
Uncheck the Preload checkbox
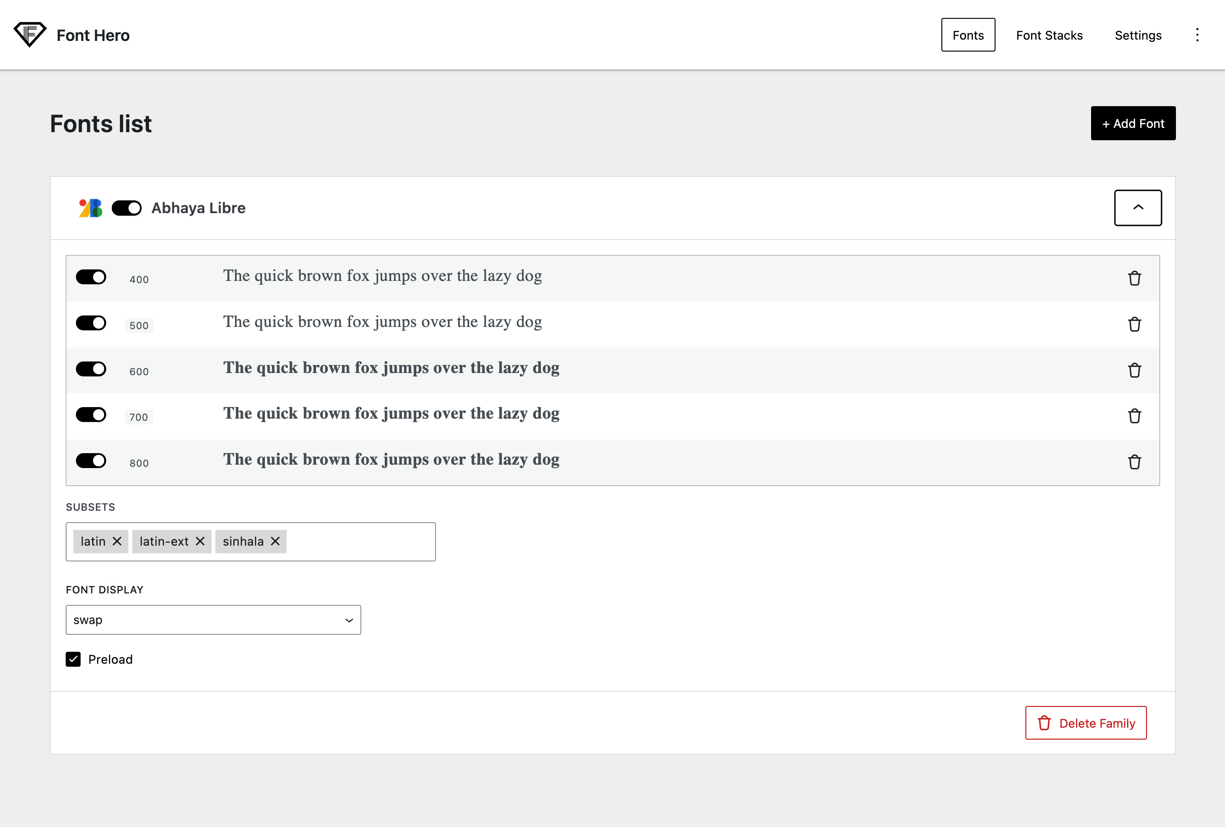pyautogui.click(x=73, y=659)
